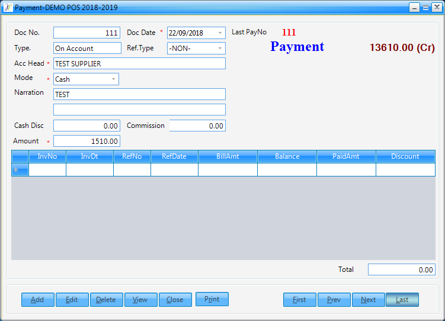Viewport: 445px width, 321px height.
Task: Hit the Print button
Action: click(212, 299)
